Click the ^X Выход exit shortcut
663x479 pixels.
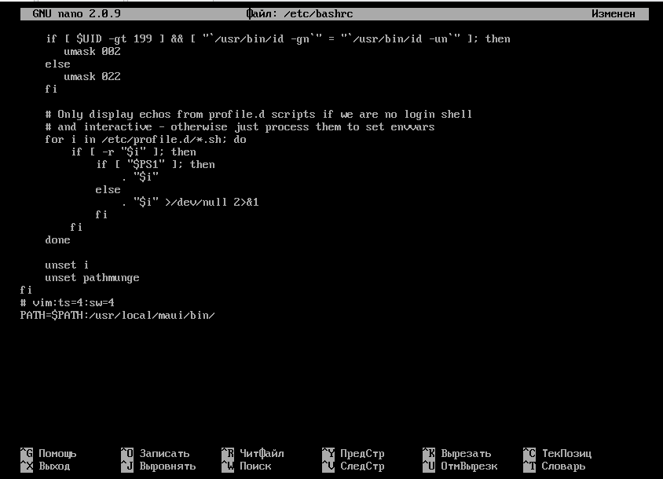pyautogui.click(x=46, y=466)
